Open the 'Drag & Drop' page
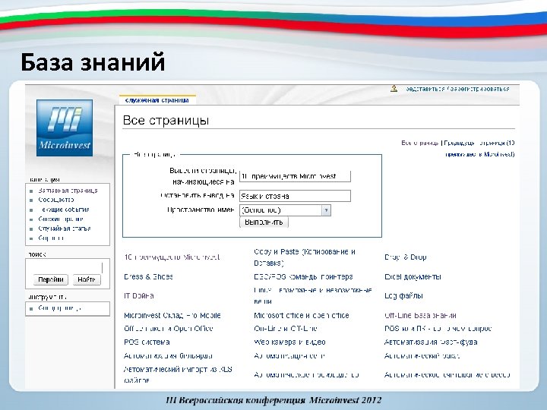547x410 pixels. [x=406, y=257]
